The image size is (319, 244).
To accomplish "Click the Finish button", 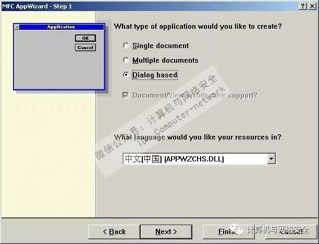I will 228,232.
